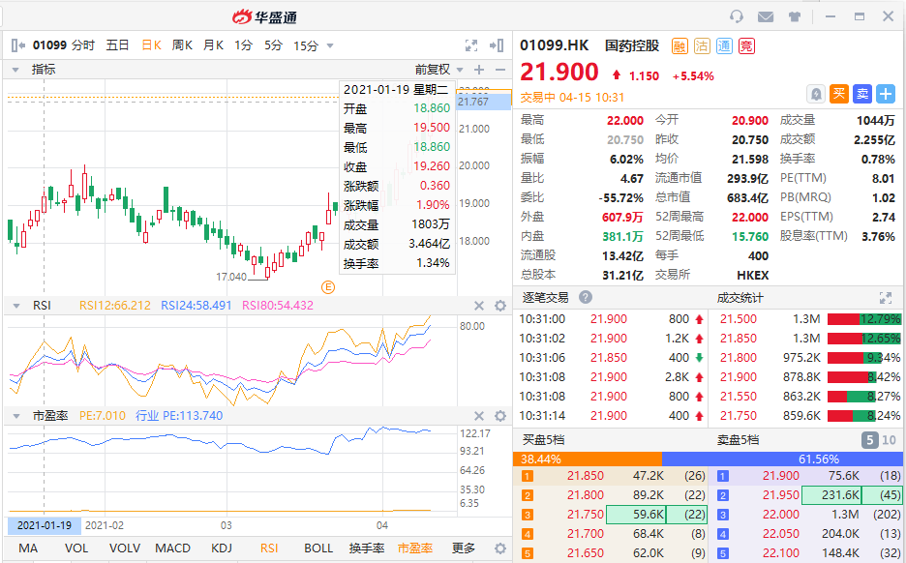Toggle the left sidebar panel icon
Image resolution: width=906 pixels, height=563 pixels.
point(16,45)
